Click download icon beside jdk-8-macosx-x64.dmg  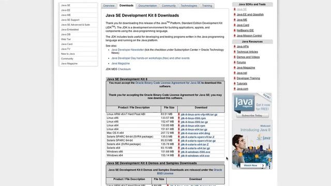pos(179,133)
